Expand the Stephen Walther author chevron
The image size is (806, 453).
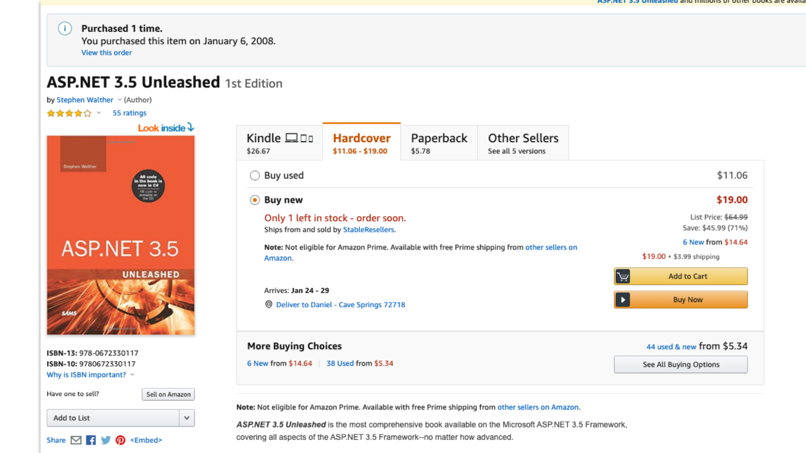pos(119,100)
